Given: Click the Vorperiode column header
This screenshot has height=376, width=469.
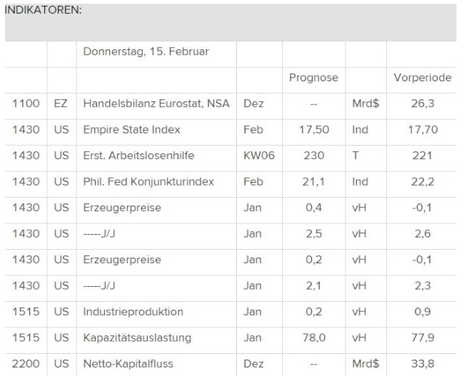Looking at the screenshot, I should point(423,78).
